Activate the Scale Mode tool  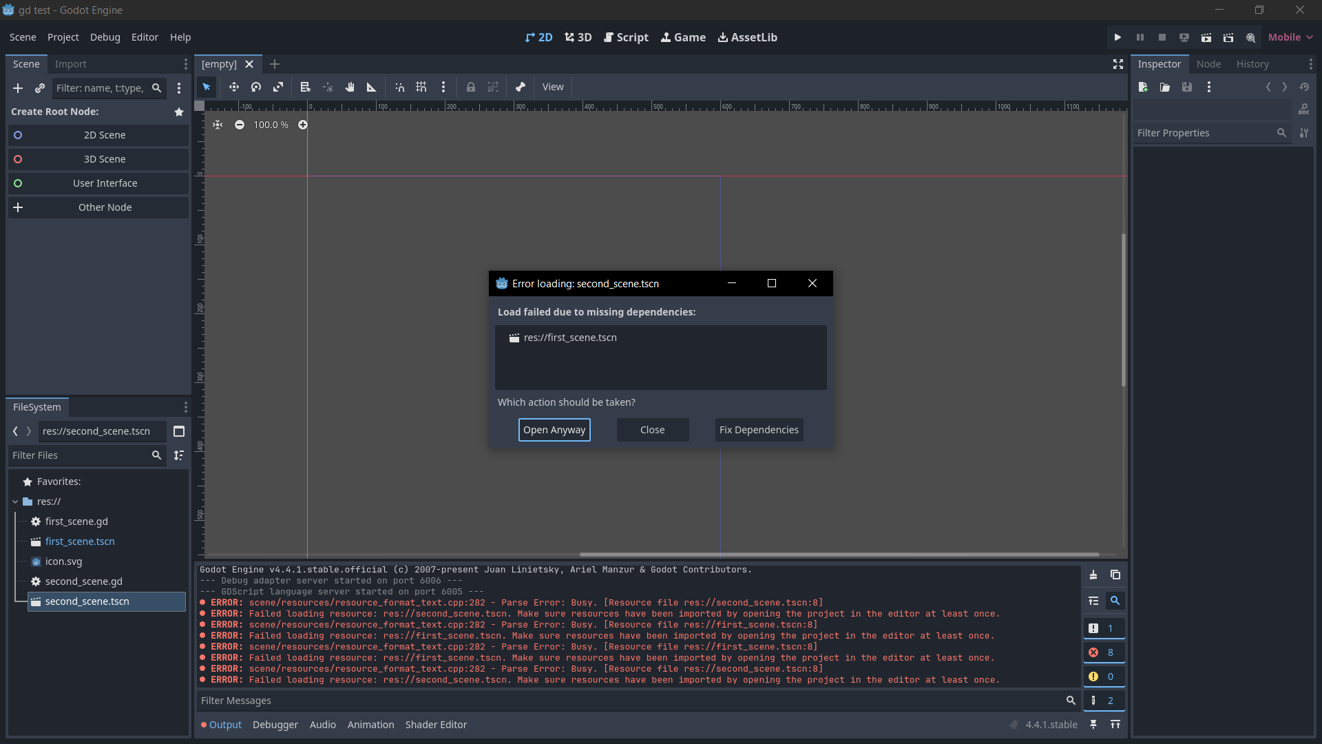point(278,87)
